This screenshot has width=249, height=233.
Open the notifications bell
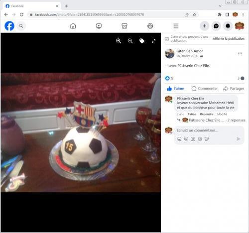coord(228,26)
